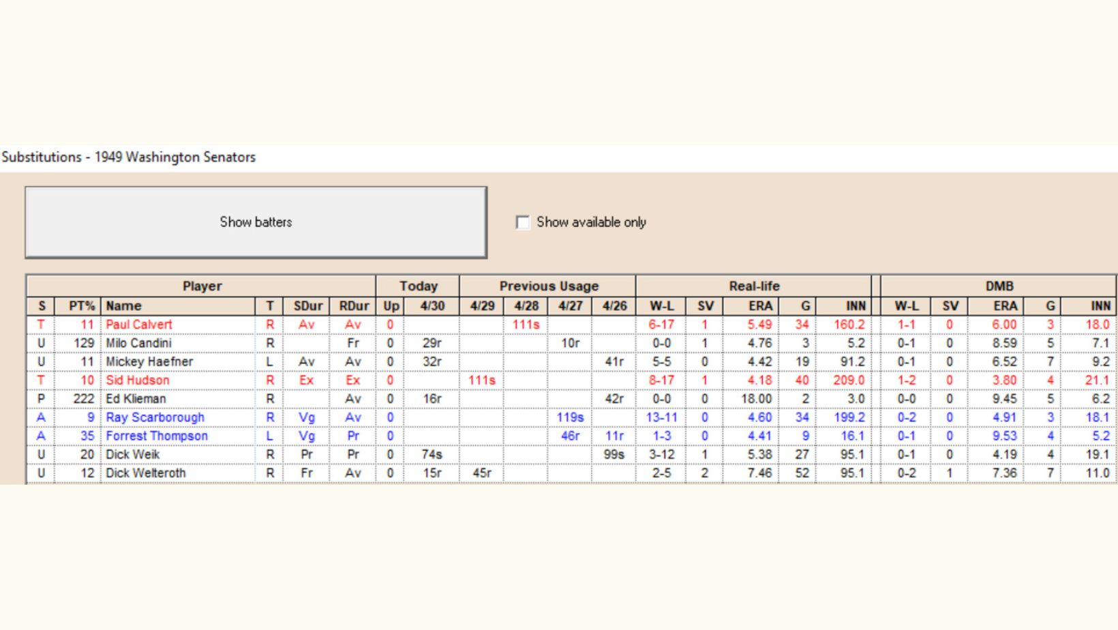Click Ray Scarborough's real-life record 13-11
The height and width of the screenshot is (630, 1118).
[661, 417]
